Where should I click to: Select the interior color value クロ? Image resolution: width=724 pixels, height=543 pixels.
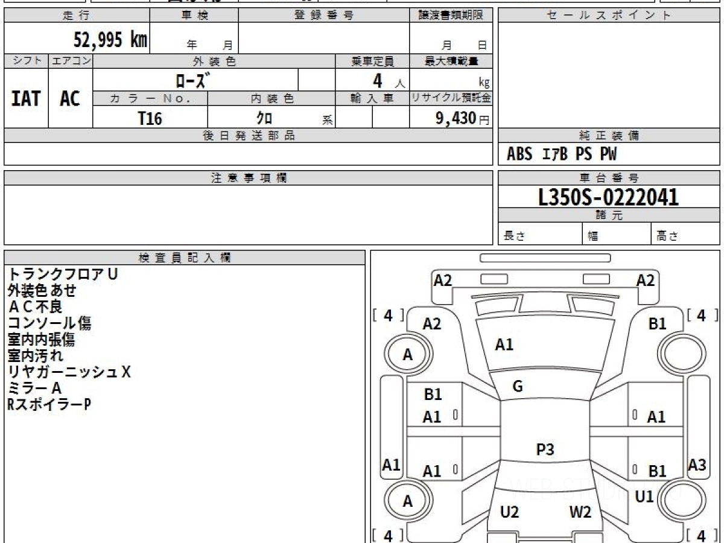click(x=265, y=118)
